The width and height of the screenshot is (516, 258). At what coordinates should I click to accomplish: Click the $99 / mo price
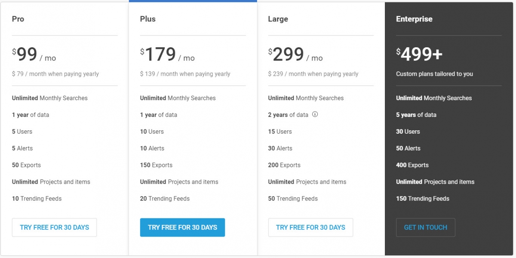[34, 55]
